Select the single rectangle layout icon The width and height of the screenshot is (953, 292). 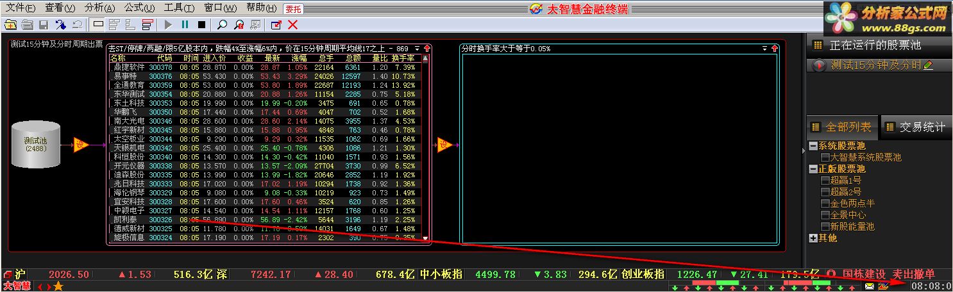point(98,25)
